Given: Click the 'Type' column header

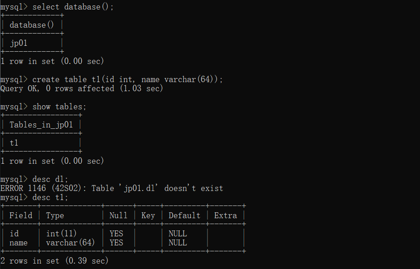Looking at the screenshot, I should click(55, 215).
